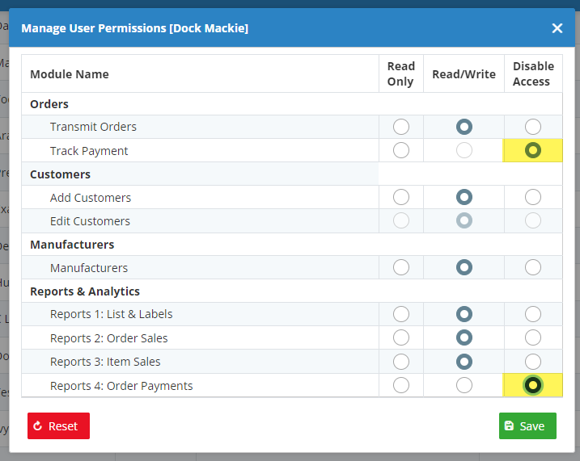Select Disable Access radio for Track Payment
This screenshot has height=461, width=580.
pos(532,150)
